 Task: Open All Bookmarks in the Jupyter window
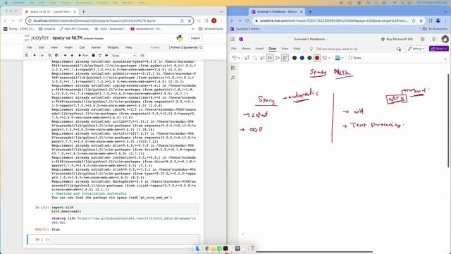211,29
